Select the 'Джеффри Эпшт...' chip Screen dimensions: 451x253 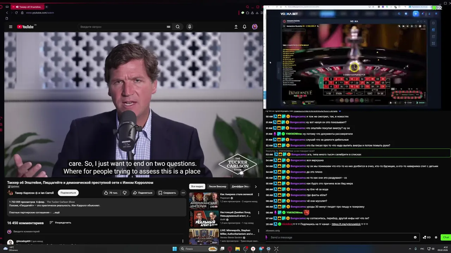point(241,187)
